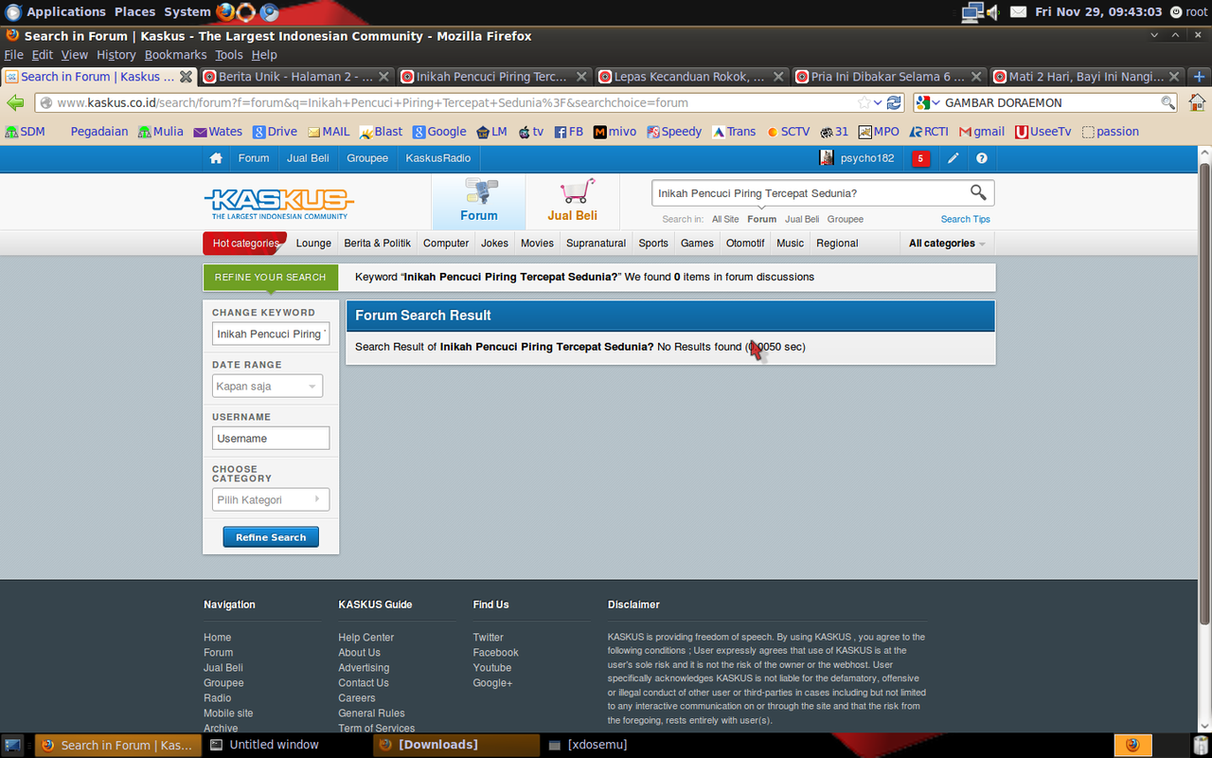Open the UseeTv bookmark
The image size is (1212, 758).
[1043, 132]
